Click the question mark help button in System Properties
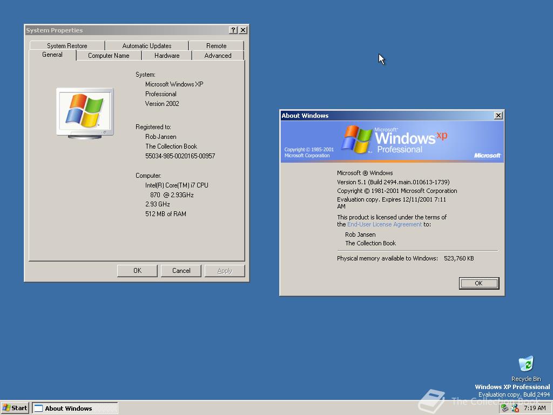This screenshot has width=553, height=415. click(x=233, y=30)
